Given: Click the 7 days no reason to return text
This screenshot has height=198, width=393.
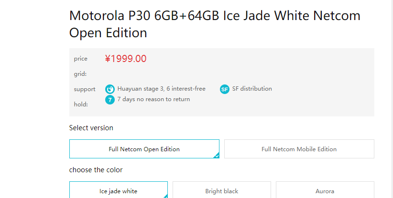Looking at the screenshot, I should coord(153,99).
